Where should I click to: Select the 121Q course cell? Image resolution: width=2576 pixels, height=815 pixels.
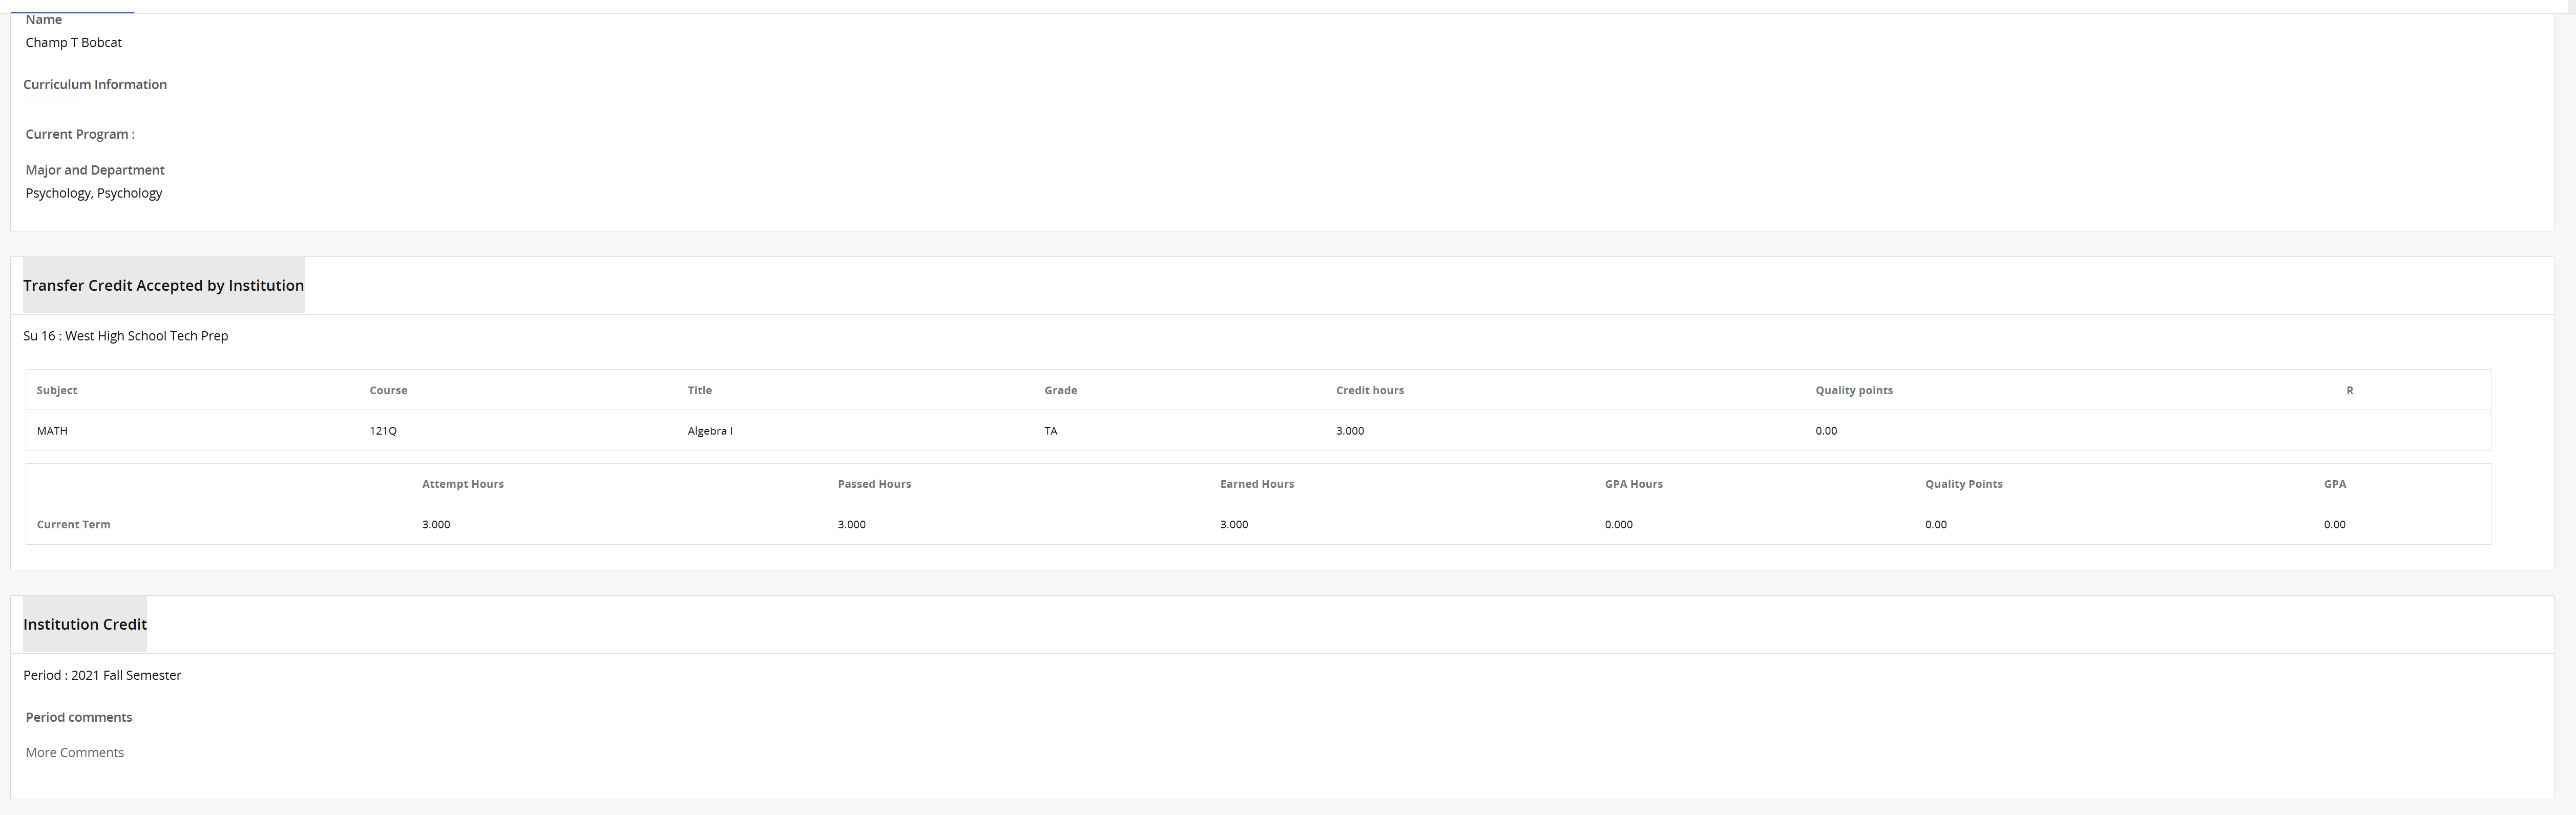(x=383, y=430)
